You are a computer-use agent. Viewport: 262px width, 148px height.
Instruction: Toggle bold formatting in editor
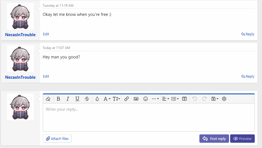click(x=58, y=99)
